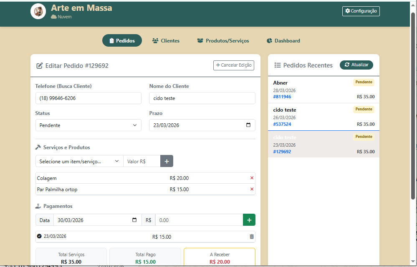The width and height of the screenshot is (417, 267).
Task: Open the Status dropdown showing Pendente
Action: (x=88, y=125)
